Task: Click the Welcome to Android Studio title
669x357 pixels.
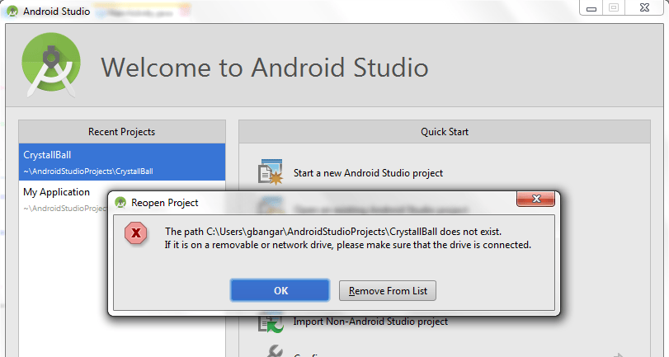Action: [265, 68]
